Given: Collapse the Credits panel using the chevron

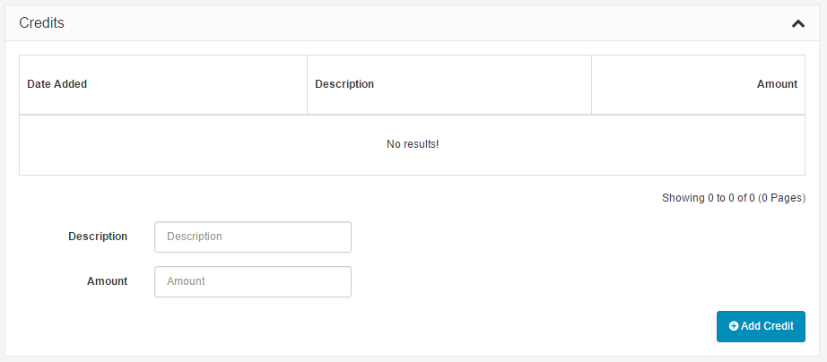Looking at the screenshot, I should (798, 24).
